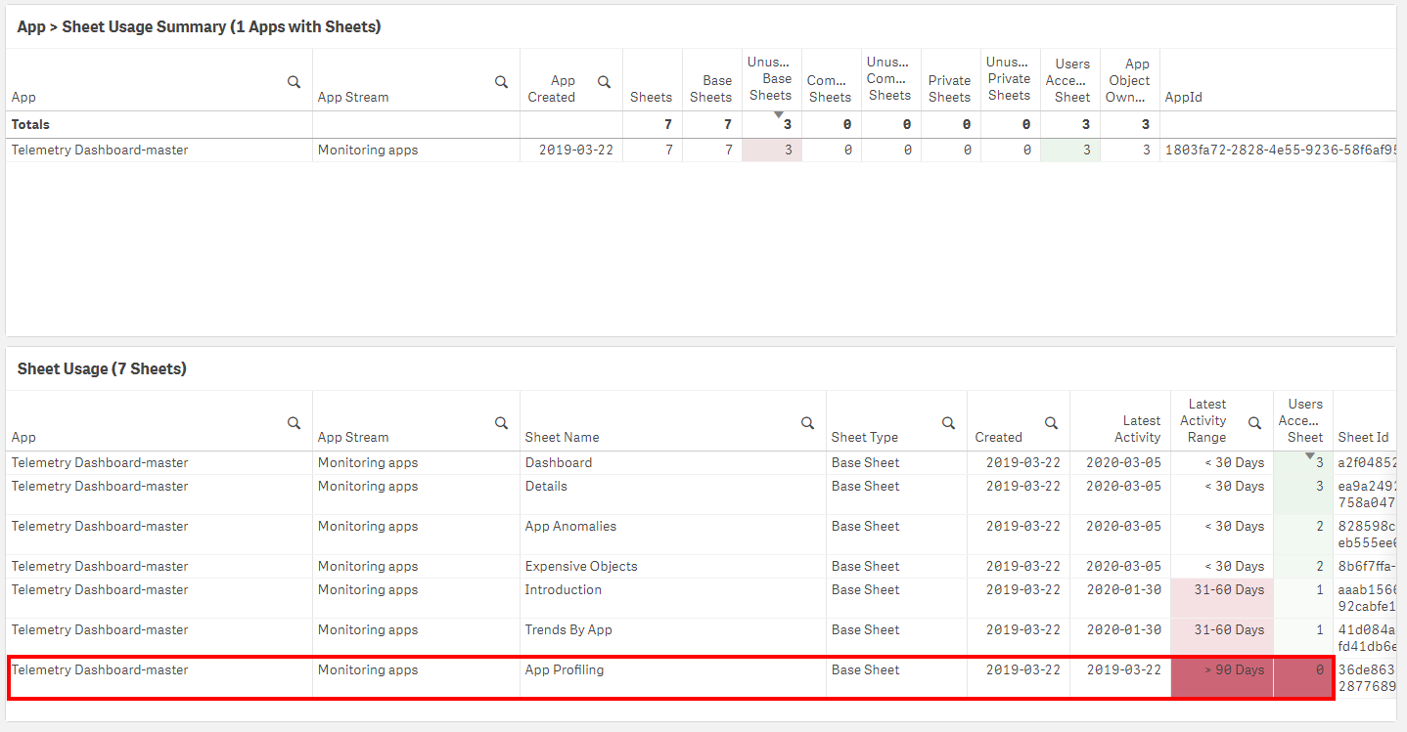Open search for App Created column
This screenshot has height=732, width=1407.
(x=604, y=82)
